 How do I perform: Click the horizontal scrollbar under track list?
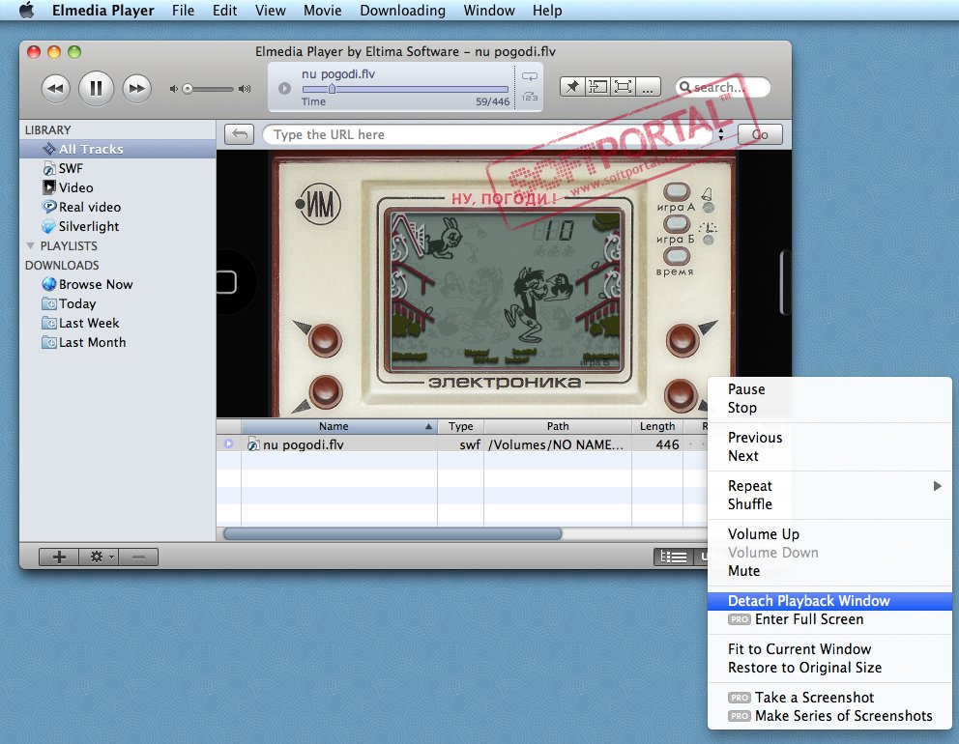click(392, 533)
